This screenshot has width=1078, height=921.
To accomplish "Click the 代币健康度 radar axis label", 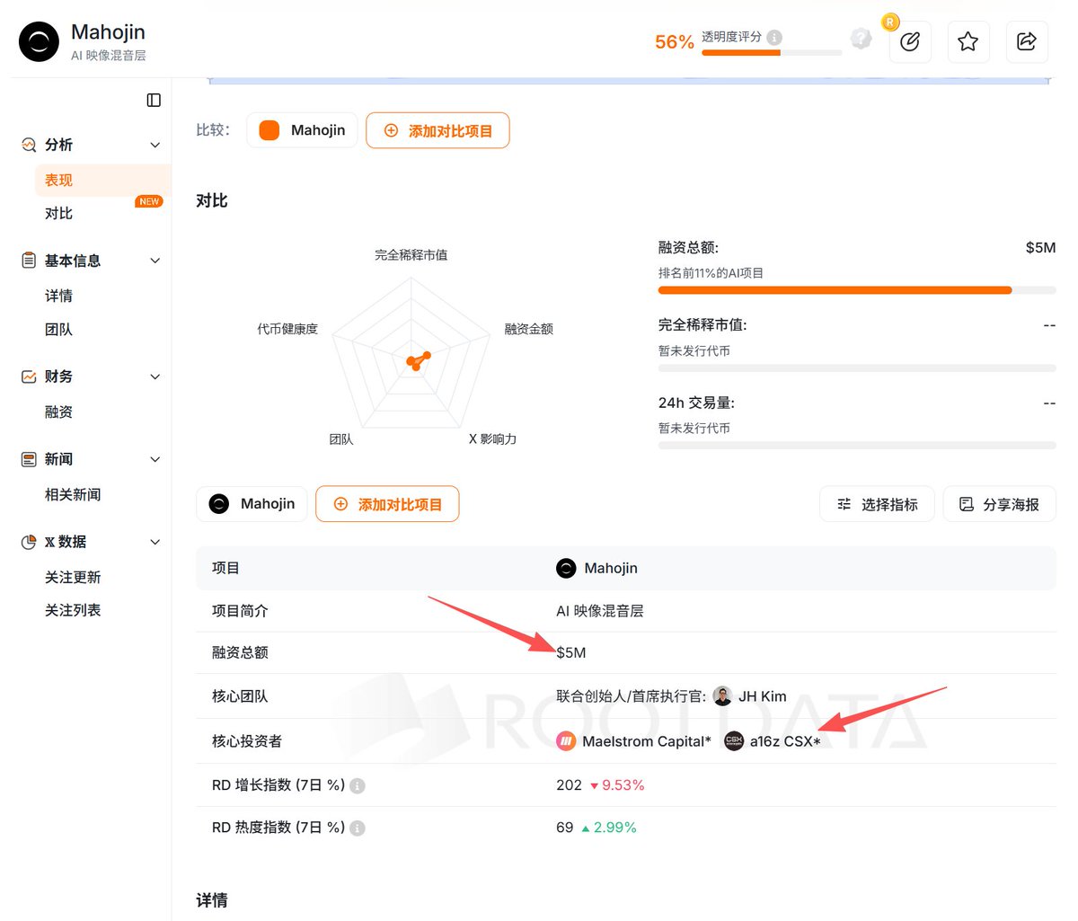I will (x=287, y=330).
